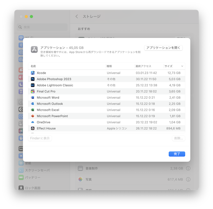Select Microsoft Word row name
Screen dimensions: 213x209
pyautogui.click(x=48, y=98)
